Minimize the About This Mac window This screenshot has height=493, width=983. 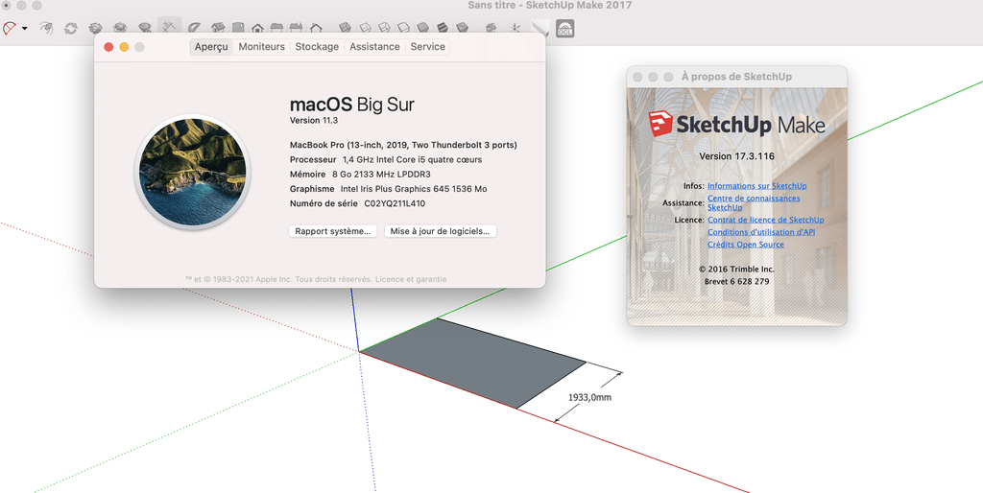pyautogui.click(x=124, y=47)
